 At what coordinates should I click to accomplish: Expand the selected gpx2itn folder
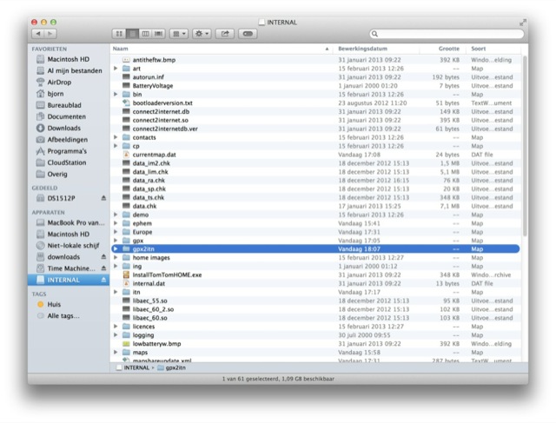pyautogui.click(x=116, y=248)
